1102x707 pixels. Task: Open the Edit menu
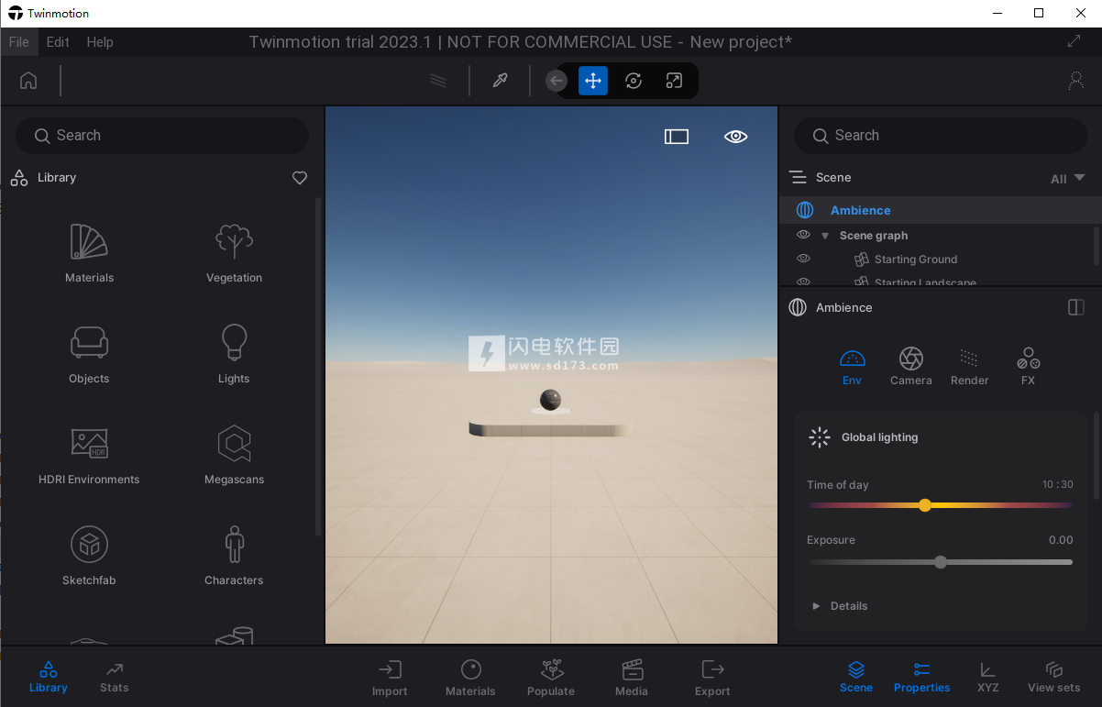coord(58,42)
